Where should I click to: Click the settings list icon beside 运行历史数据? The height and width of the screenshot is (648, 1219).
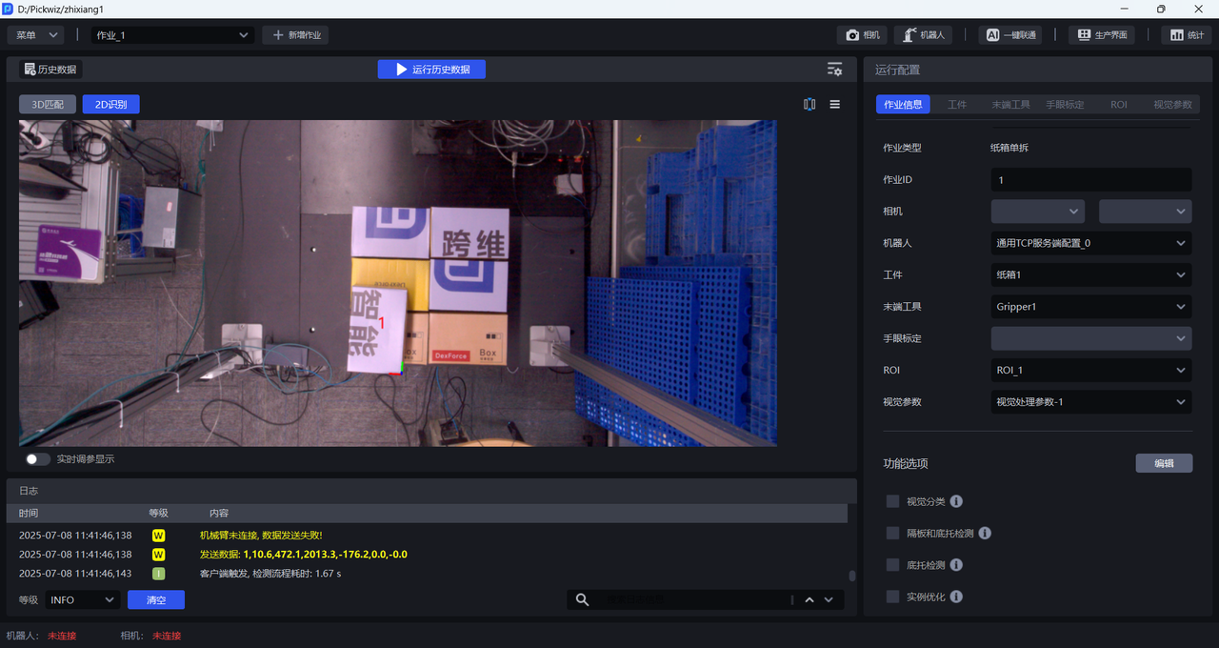point(834,70)
